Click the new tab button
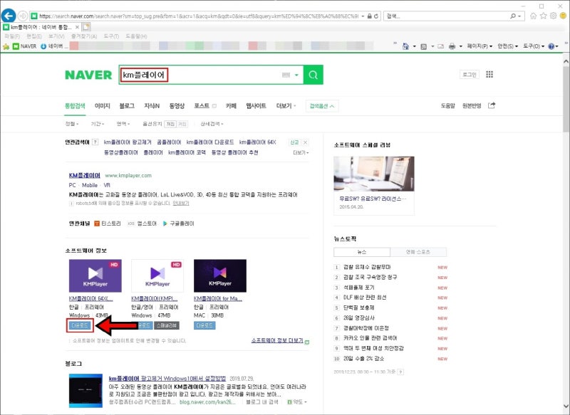Image resolution: width=570 pixels, height=415 pixels. tap(86, 27)
